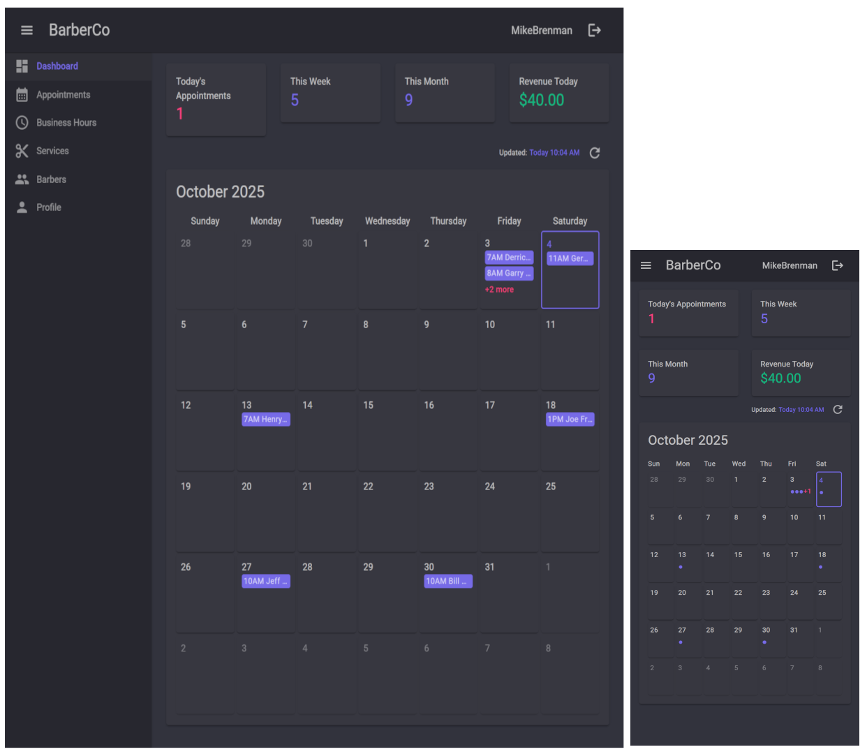Refresh the desktop dashboard with reload icon
Screen dimensions: 867x754
pyautogui.click(x=595, y=153)
